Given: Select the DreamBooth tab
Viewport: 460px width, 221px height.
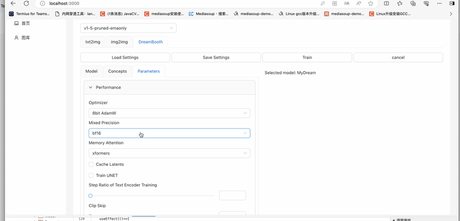Looking at the screenshot, I should pos(151,42).
